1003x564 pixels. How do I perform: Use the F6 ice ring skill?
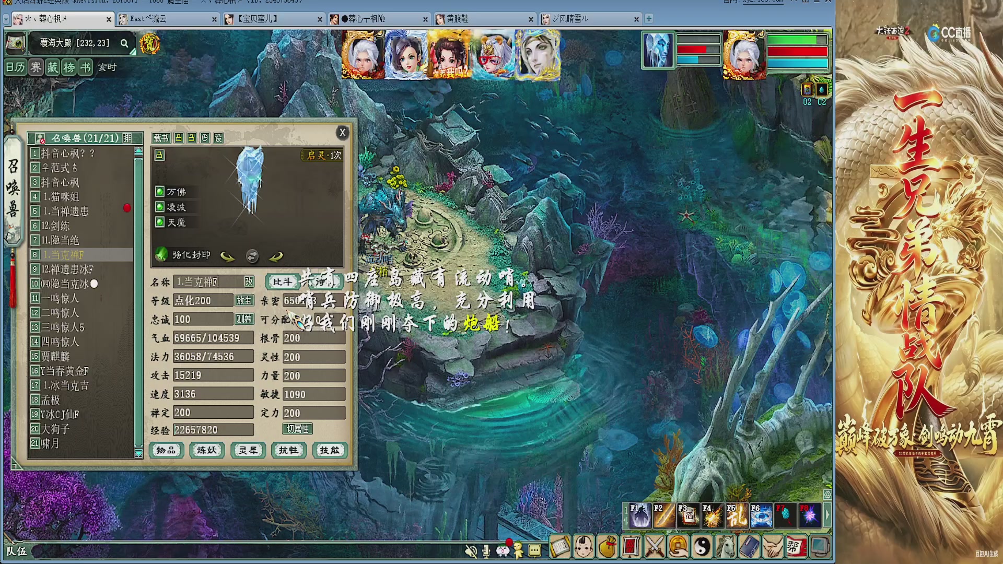pyautogui.click(x=761, y=515)
